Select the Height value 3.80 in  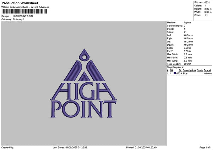[208, 9]
